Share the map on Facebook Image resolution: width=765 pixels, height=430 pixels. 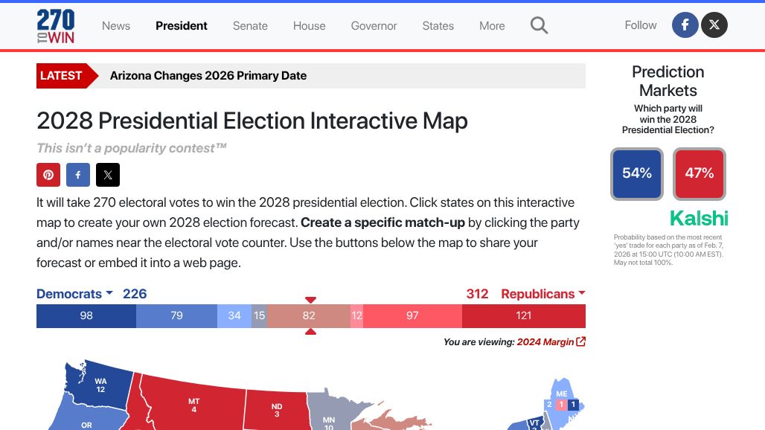pyautogui.click(x=78, y=175)
